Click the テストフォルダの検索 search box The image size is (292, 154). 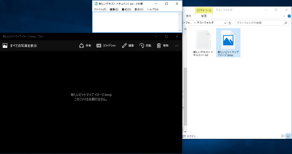pyautogui.click(x=262, y=23)
